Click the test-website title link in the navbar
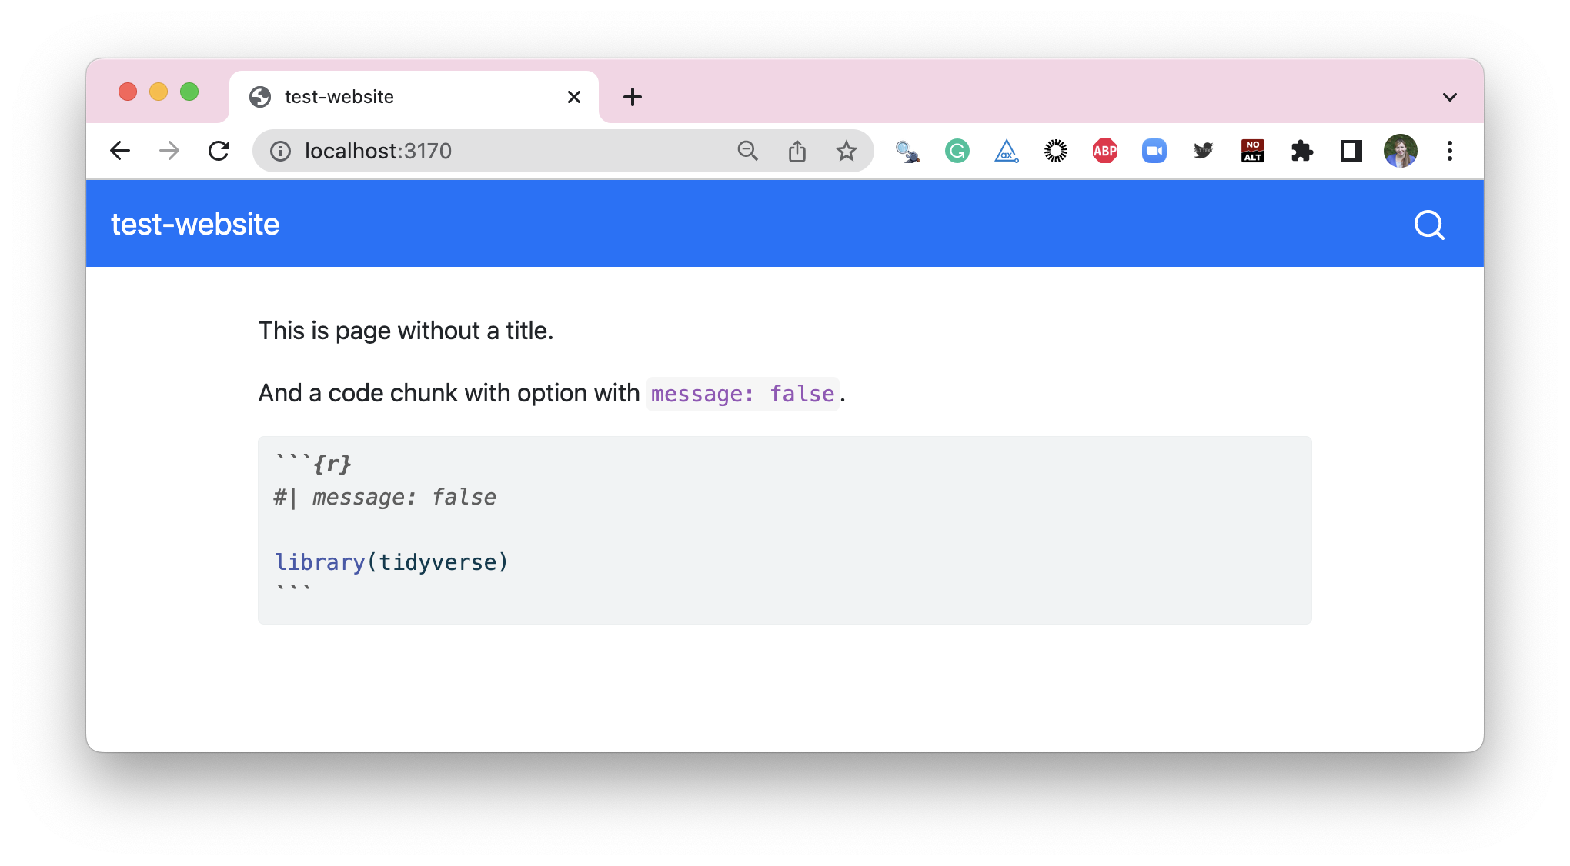This screenshot has height=866, width=1570. point(195,224)
